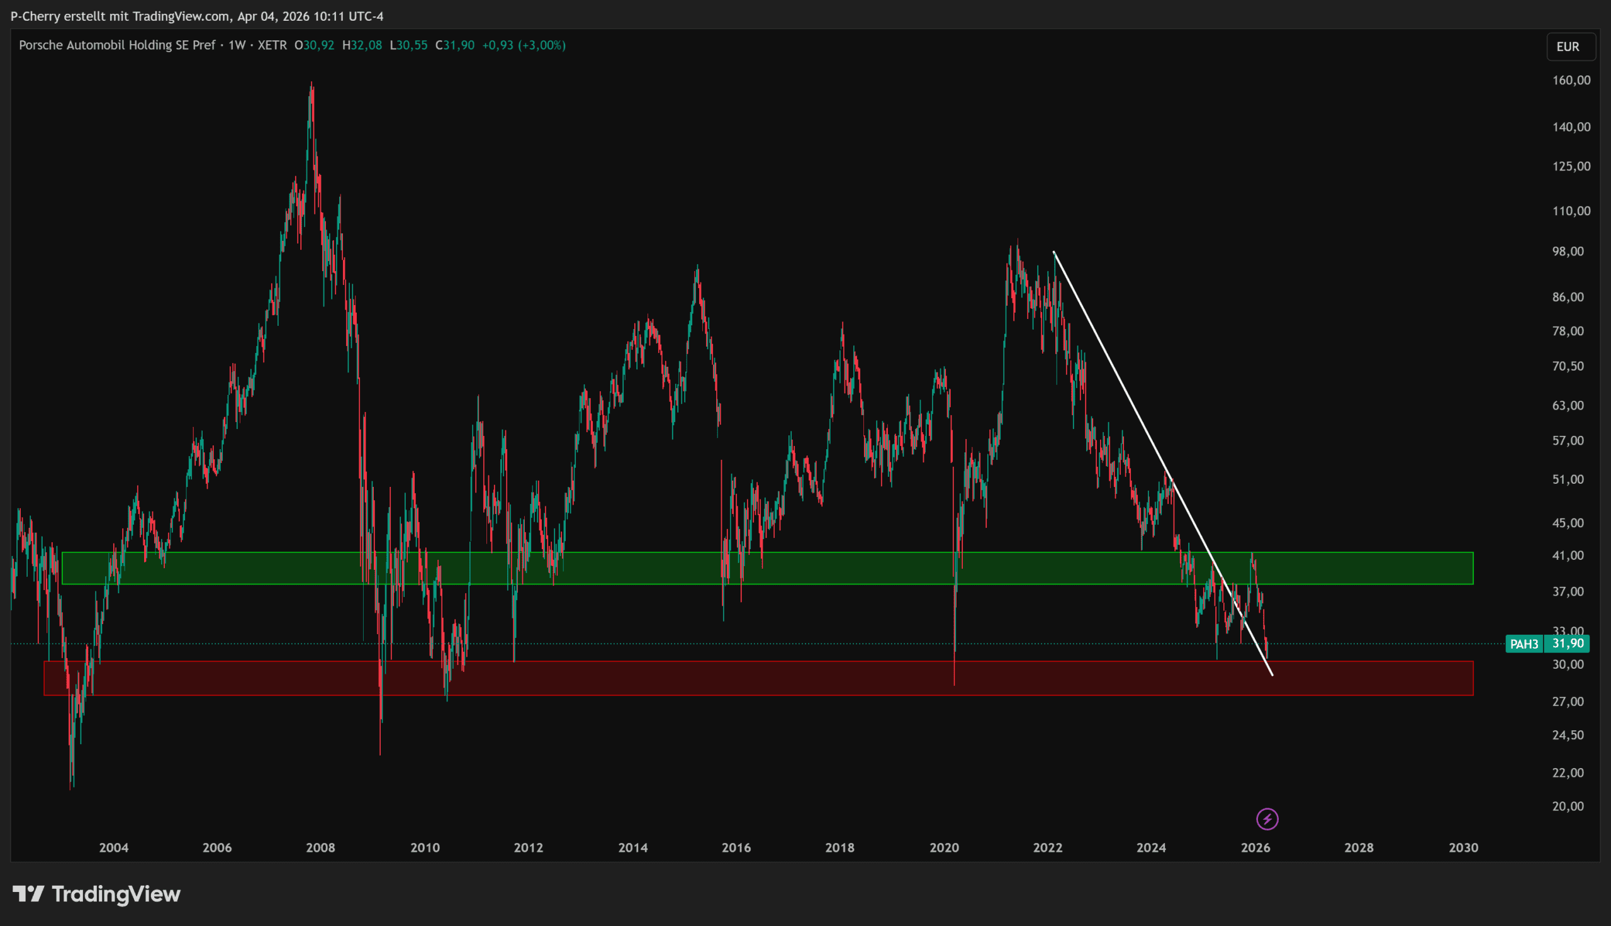This screenshot has height=926, width=1611.
Task: Click the 2026 label on time axis
Action: [1255, 848]
